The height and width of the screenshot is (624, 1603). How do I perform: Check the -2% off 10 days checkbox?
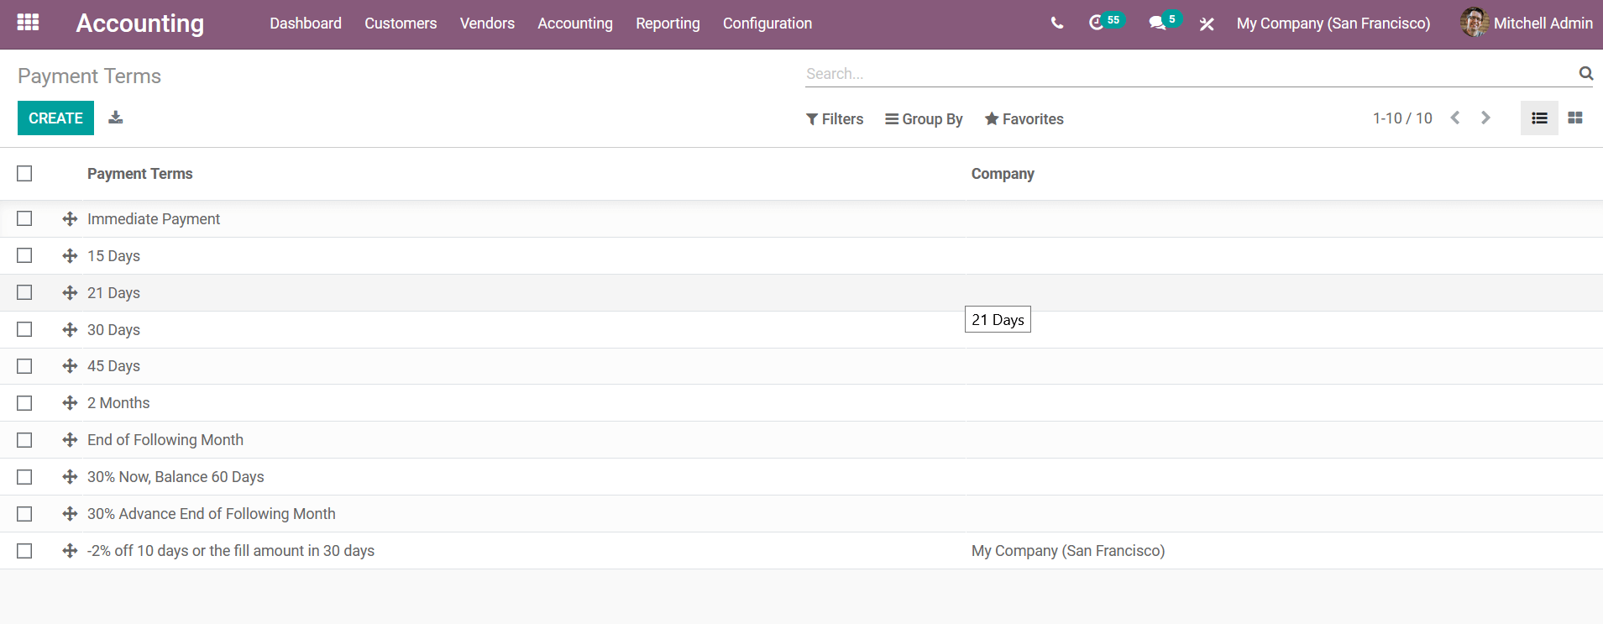pos(24,551)
